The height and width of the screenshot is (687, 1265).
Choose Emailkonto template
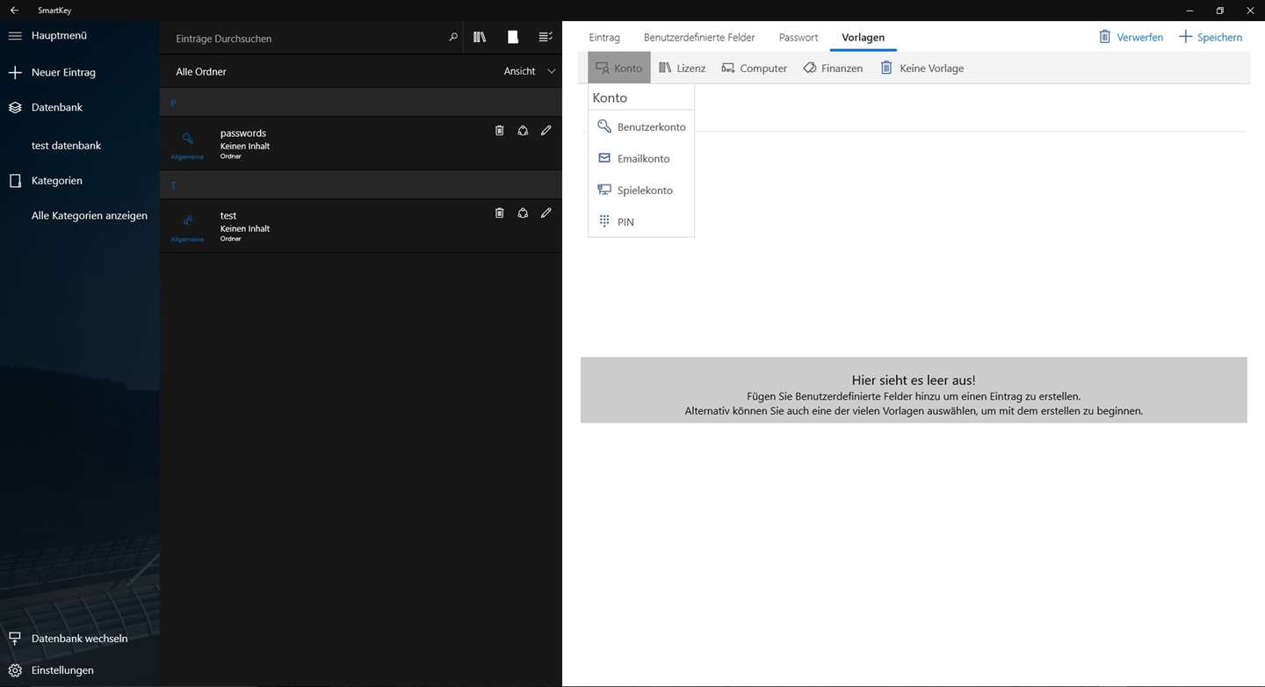641,159
